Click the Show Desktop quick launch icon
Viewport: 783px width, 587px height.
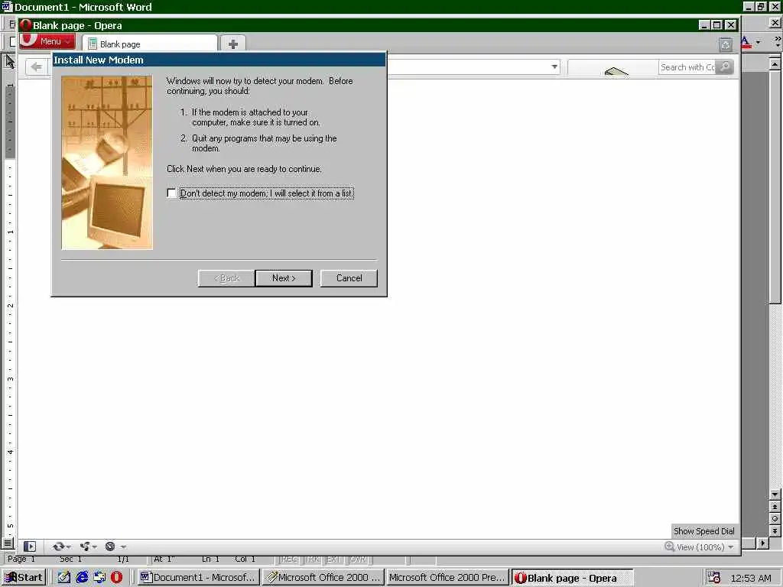coord(64,578)
